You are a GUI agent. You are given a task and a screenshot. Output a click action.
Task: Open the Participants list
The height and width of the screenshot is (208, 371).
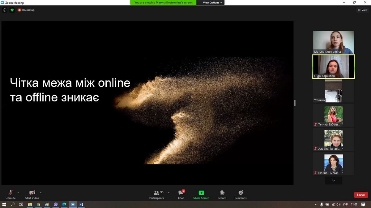[157, 193]
